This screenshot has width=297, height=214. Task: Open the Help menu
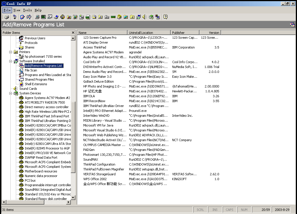click(x=38, y=10)
